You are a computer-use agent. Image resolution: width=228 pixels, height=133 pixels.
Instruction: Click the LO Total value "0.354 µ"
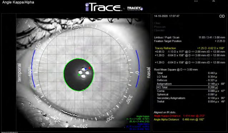pos(212,77)
